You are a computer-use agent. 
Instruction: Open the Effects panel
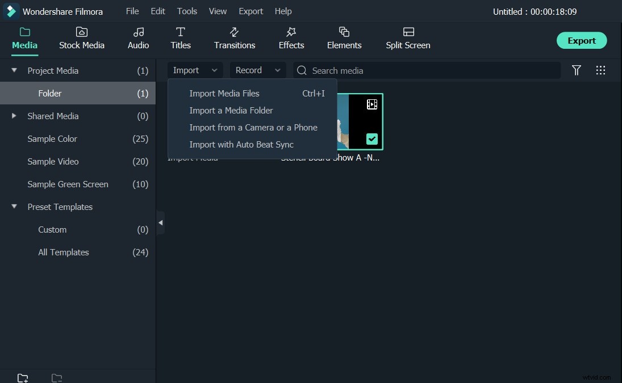pos(291,38)
